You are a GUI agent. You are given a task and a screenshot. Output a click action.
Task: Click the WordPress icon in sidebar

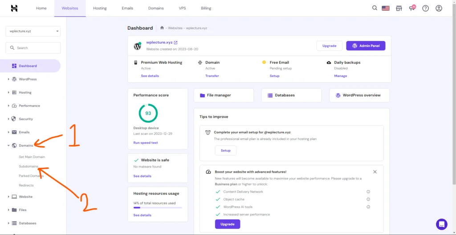[x=14, y=79]
